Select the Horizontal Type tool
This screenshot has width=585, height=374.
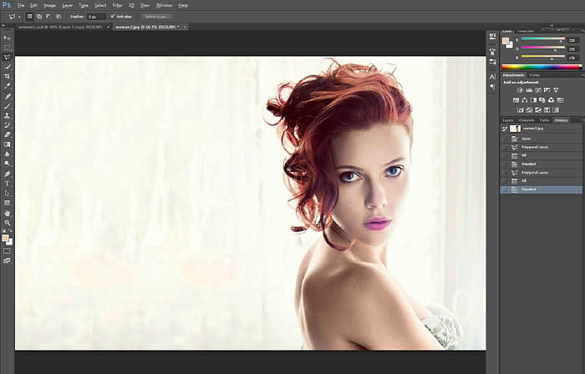click(x=8, y=183)
